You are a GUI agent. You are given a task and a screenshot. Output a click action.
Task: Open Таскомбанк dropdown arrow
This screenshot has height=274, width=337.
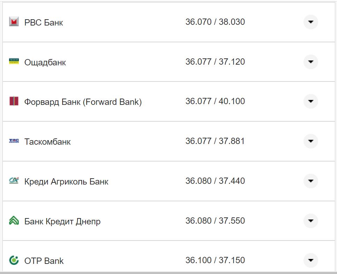point(310,141)
